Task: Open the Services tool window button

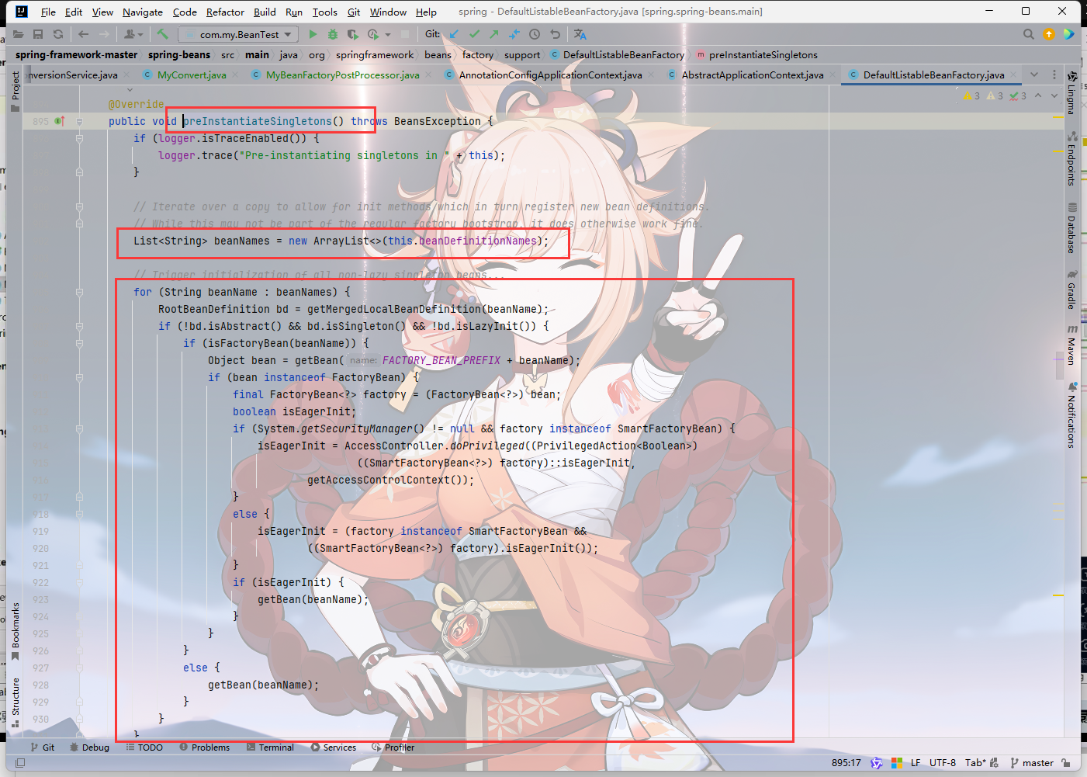Action: [x=333, y=748]
